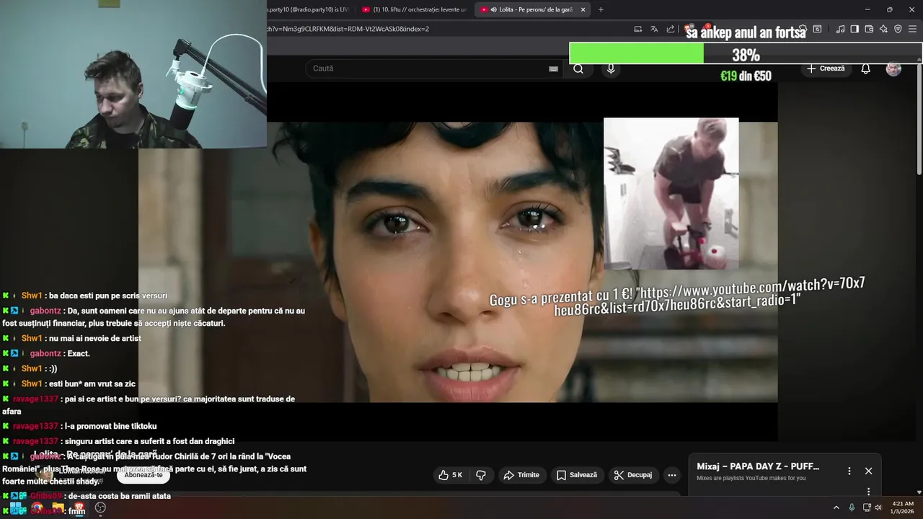Open the taskbar clock showing 4:21 AM
923x519 pixels.
903,507
